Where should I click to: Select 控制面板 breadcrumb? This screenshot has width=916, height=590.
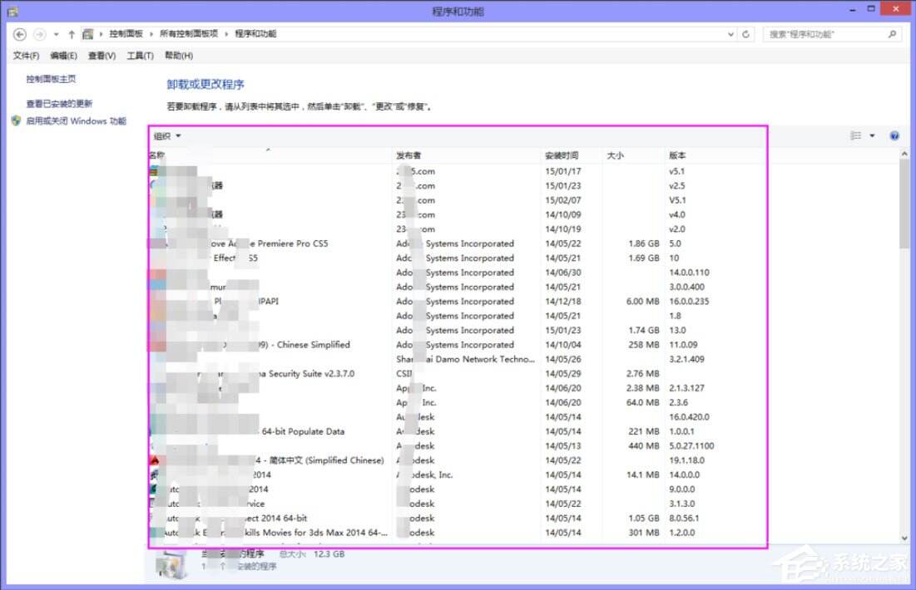(126, 34)
